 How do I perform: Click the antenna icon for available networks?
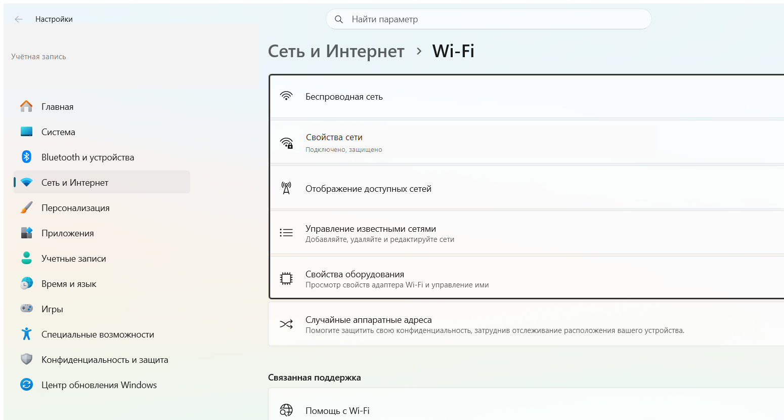286,188
